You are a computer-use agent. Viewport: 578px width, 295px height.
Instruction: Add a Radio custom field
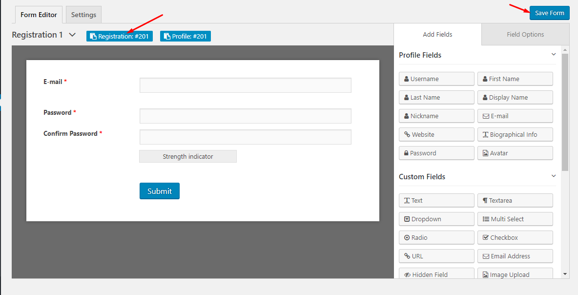(x=436, y=237)
